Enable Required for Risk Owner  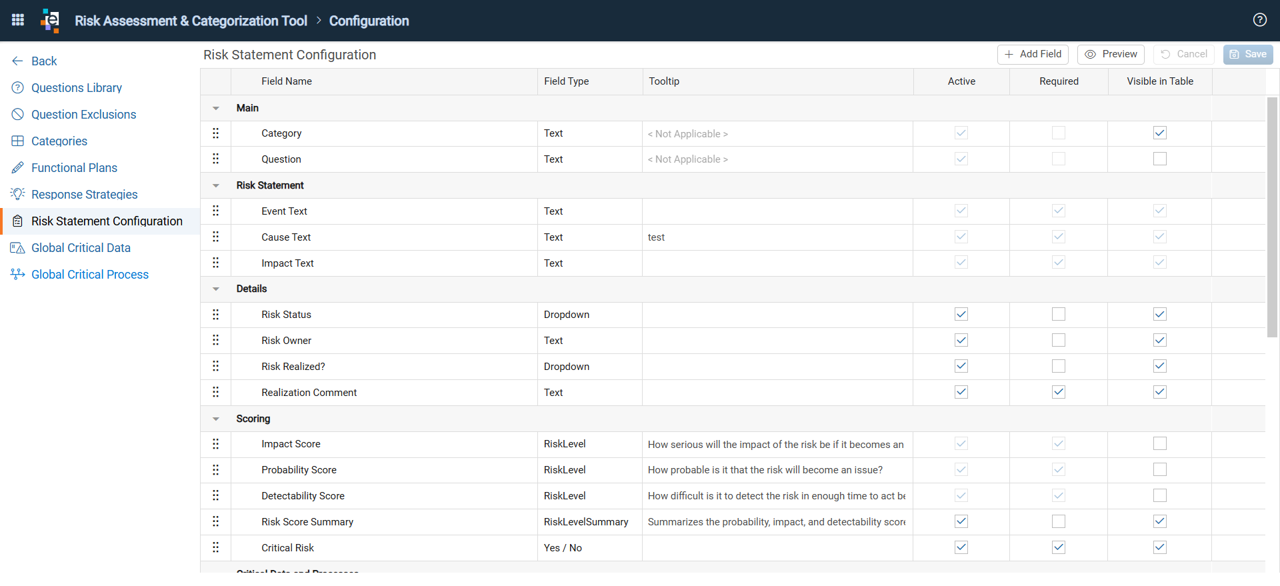click(1059, 340)
